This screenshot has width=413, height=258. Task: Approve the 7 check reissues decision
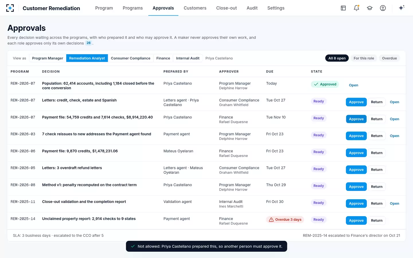[356, 136]
